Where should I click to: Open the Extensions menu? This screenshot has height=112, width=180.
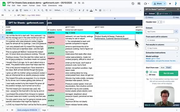pos(52,6)
